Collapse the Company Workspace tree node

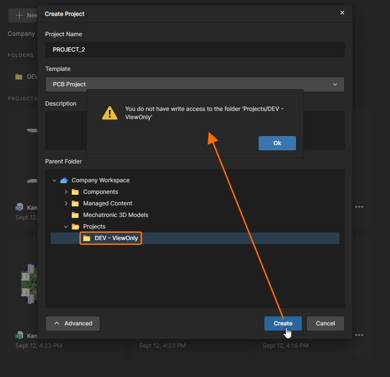[x=54, y=180]
